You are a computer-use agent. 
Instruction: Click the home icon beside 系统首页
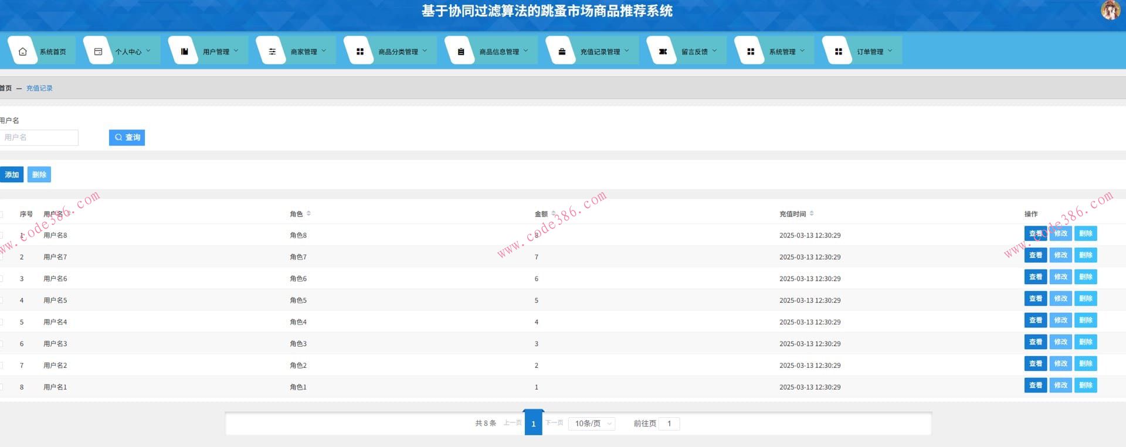pyautogui.click(x=23, y=52)
